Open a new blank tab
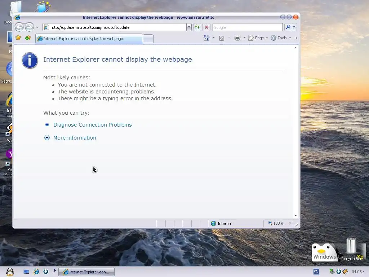This screenshot has width=369, height=277. (x=148, y=39)
